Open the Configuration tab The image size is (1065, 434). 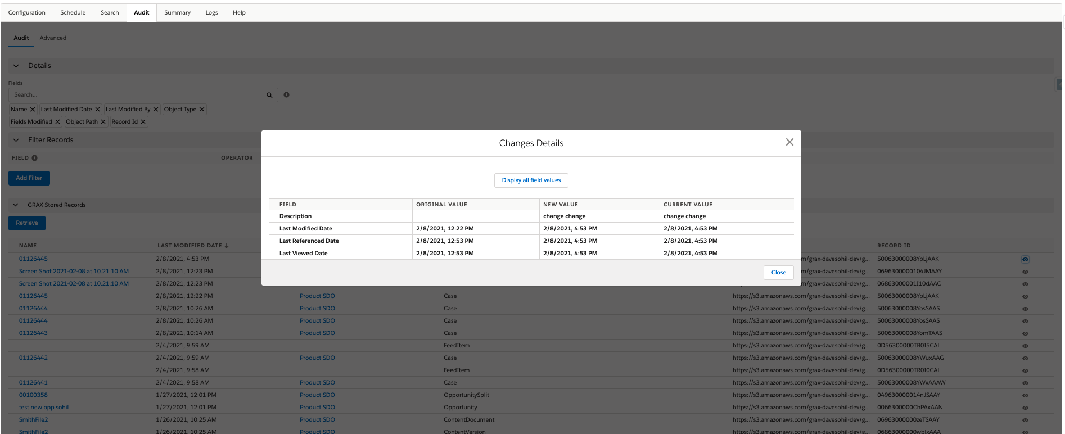[27, 12]
